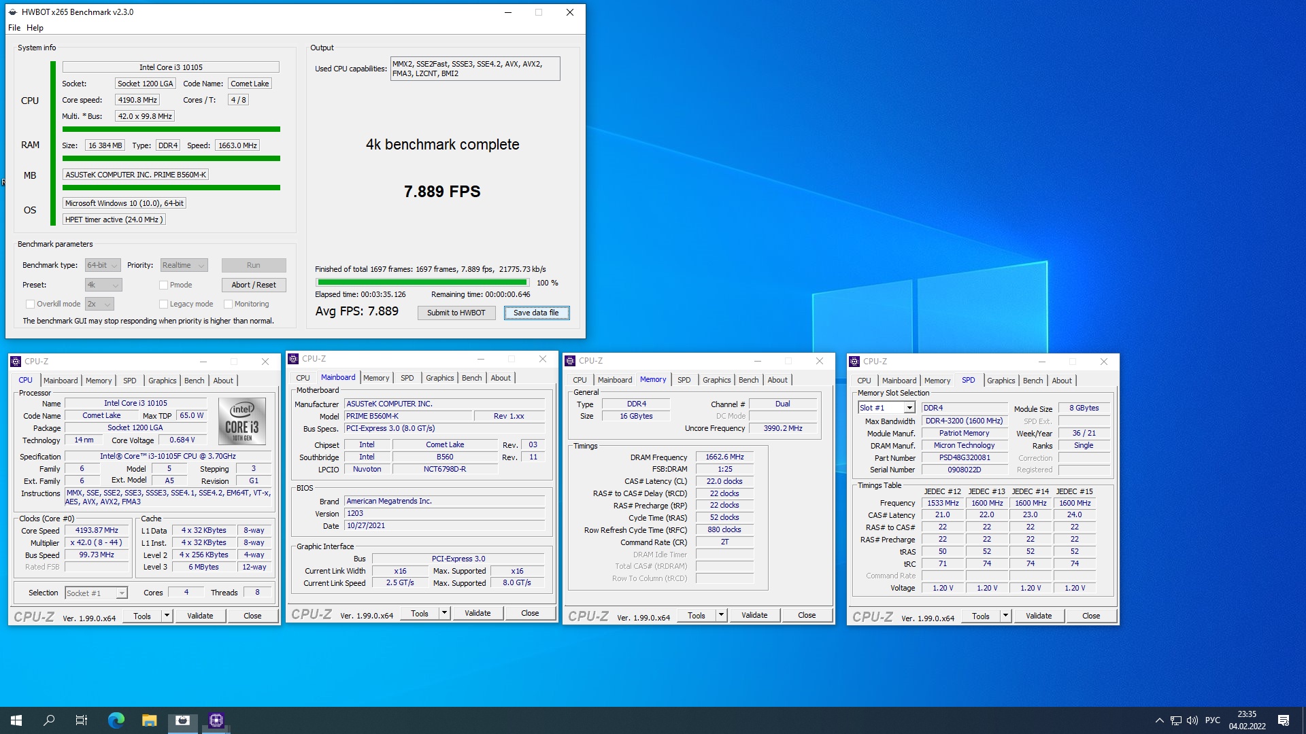
Task: Click Close in CPU-Z Mainboard window
Action: pyautogui.click(x=530, y=613)
